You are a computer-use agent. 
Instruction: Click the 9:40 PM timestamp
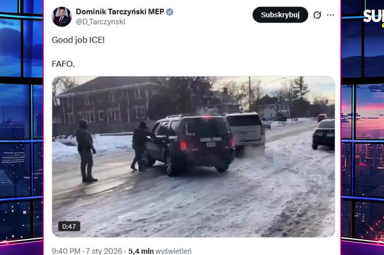click(x=66, y=251)
